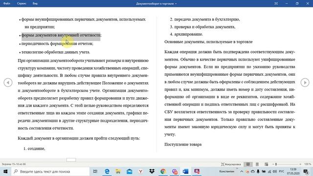Image resolution: width=313 pixels, height=176 pixels.
Task: Open the volume speaker tray icon
Action: click(275, 172)
